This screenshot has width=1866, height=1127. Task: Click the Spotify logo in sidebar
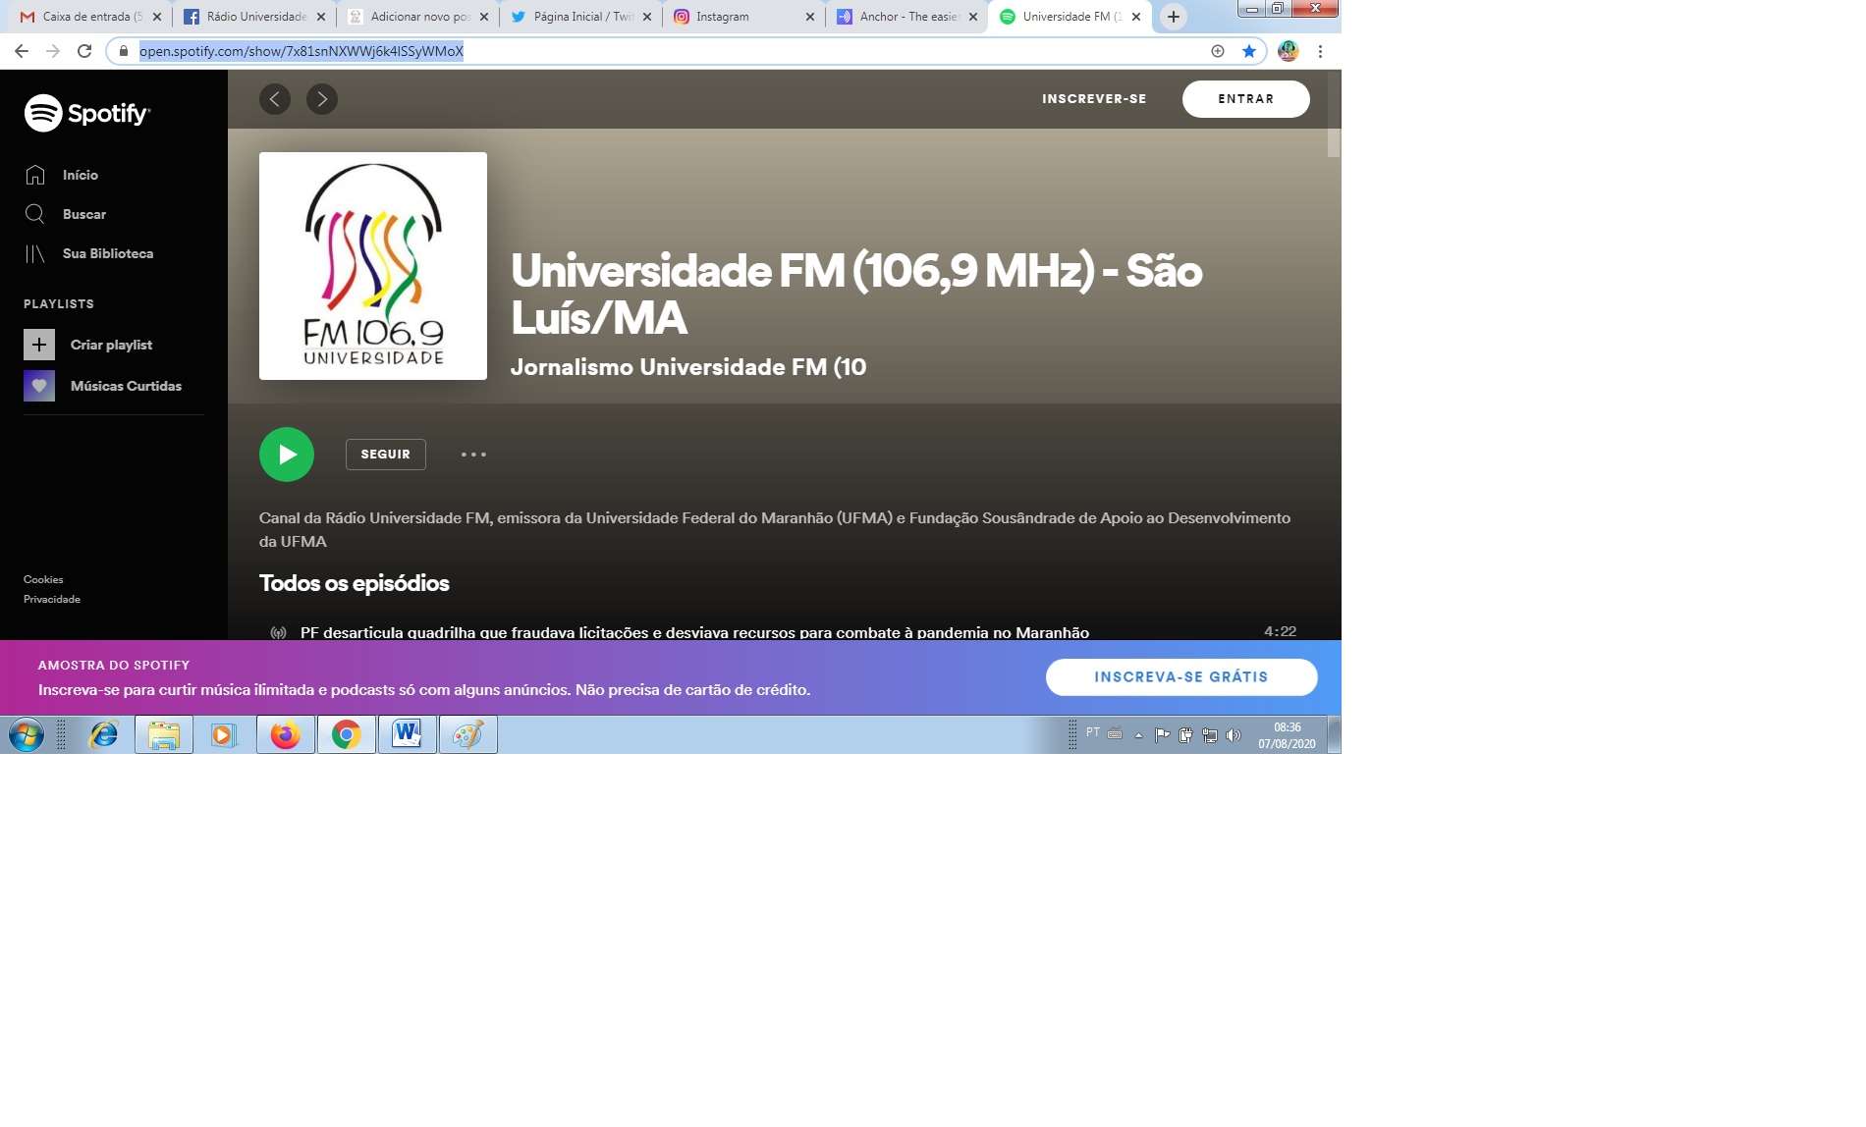(86, 114)
